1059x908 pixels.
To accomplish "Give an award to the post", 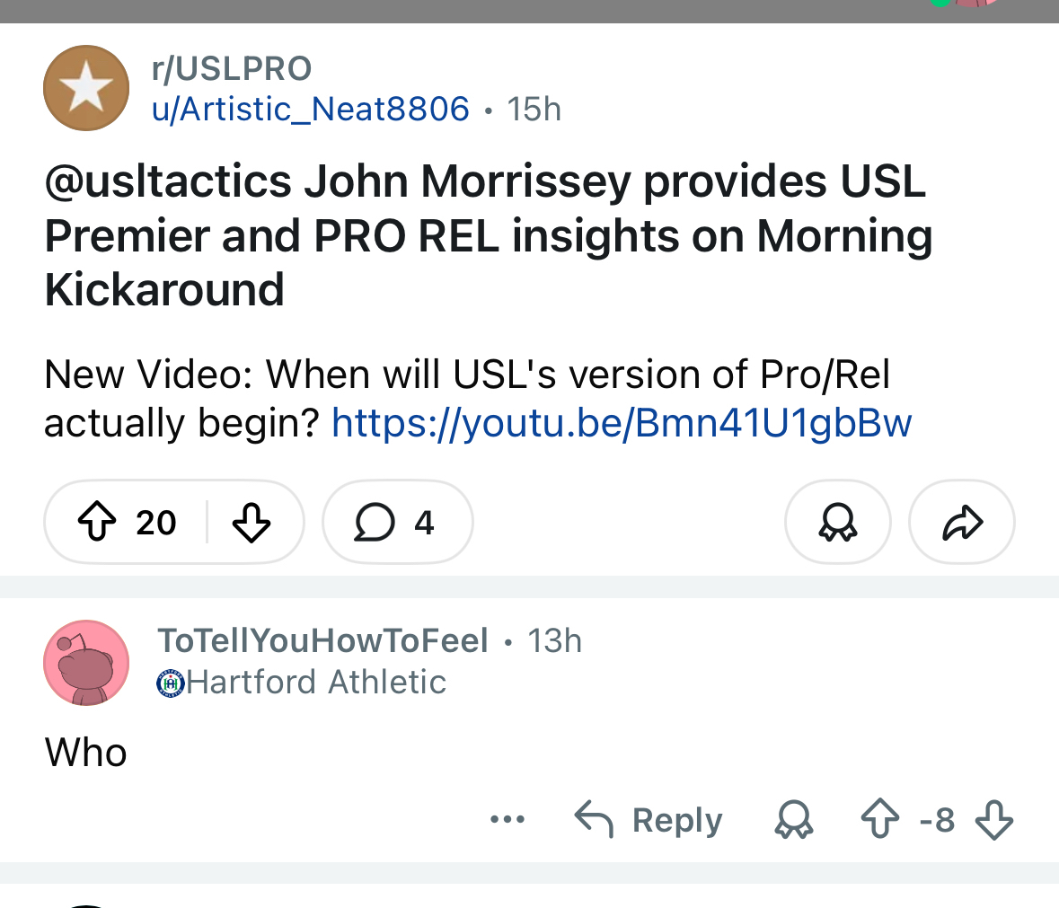I will 837,522.
